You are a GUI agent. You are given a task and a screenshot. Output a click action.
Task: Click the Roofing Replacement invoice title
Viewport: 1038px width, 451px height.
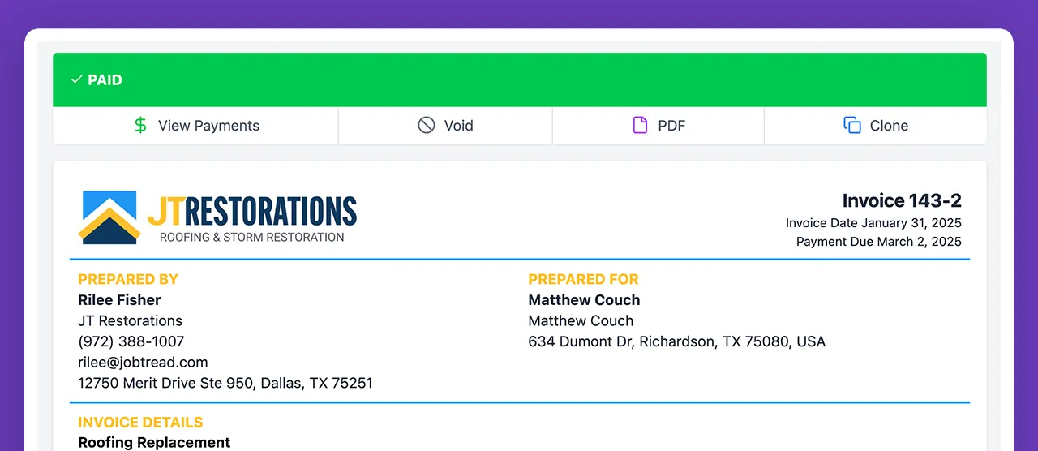(x=154, y=443)
